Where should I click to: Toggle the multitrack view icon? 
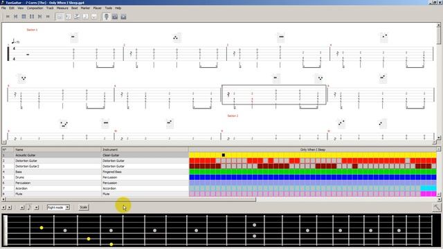tap(77, 17)
